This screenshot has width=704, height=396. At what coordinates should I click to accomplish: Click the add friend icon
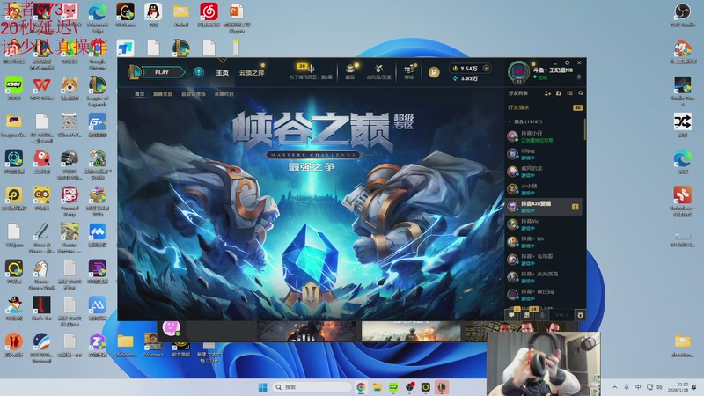tap(547, 93)
